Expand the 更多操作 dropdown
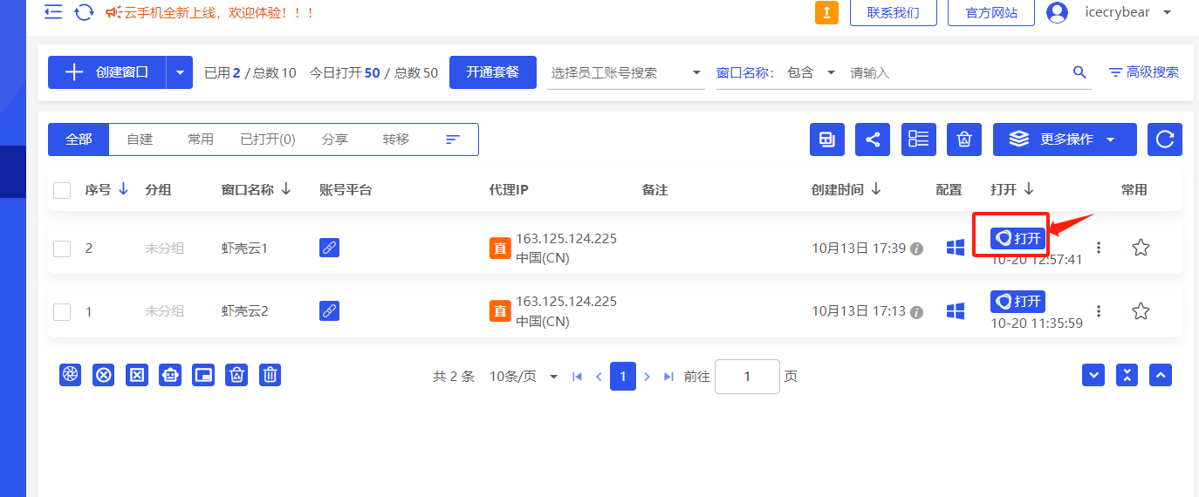 (1065, 140)
